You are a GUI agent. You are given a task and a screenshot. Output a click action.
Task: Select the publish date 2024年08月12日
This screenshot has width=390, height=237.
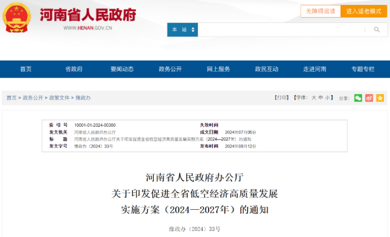[241, 146]
